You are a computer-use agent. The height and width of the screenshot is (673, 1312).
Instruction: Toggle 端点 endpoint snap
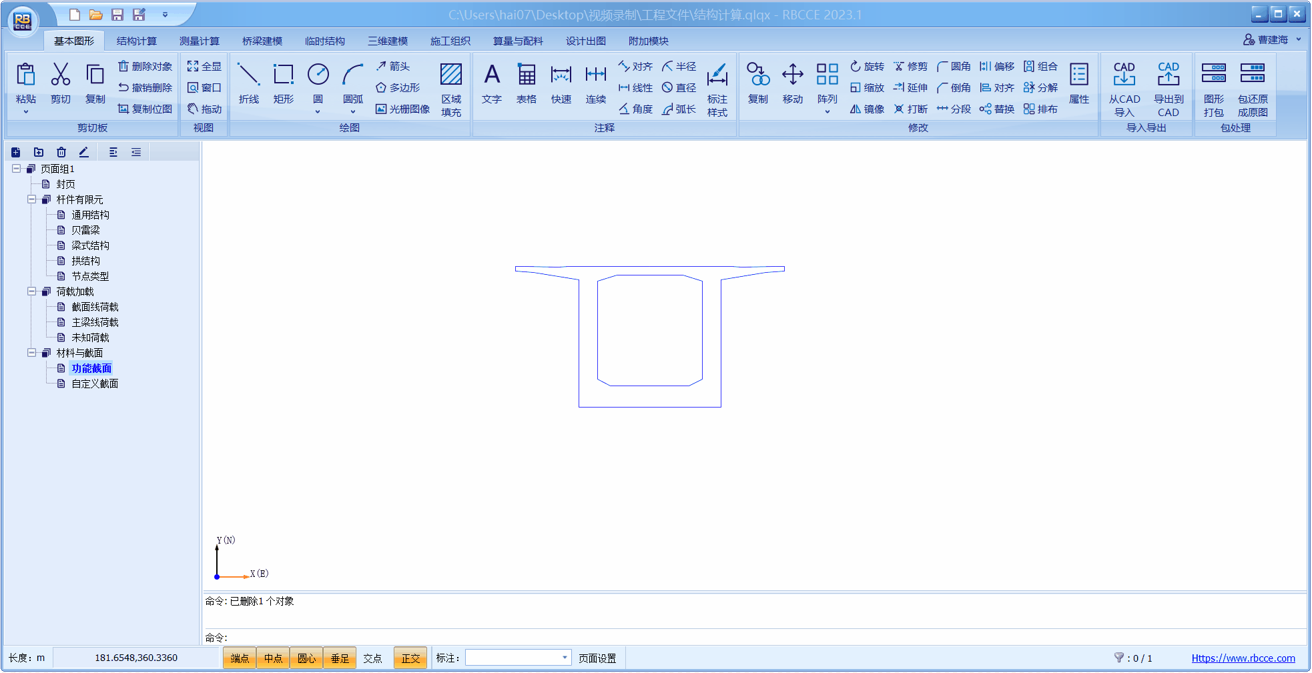(240, 658)
